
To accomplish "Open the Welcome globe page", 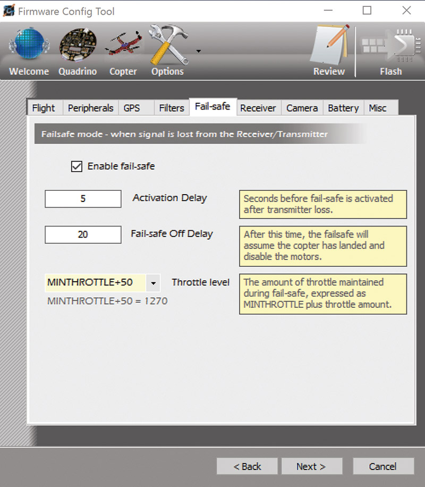I will pyautogui.click(x=29, y=52).
